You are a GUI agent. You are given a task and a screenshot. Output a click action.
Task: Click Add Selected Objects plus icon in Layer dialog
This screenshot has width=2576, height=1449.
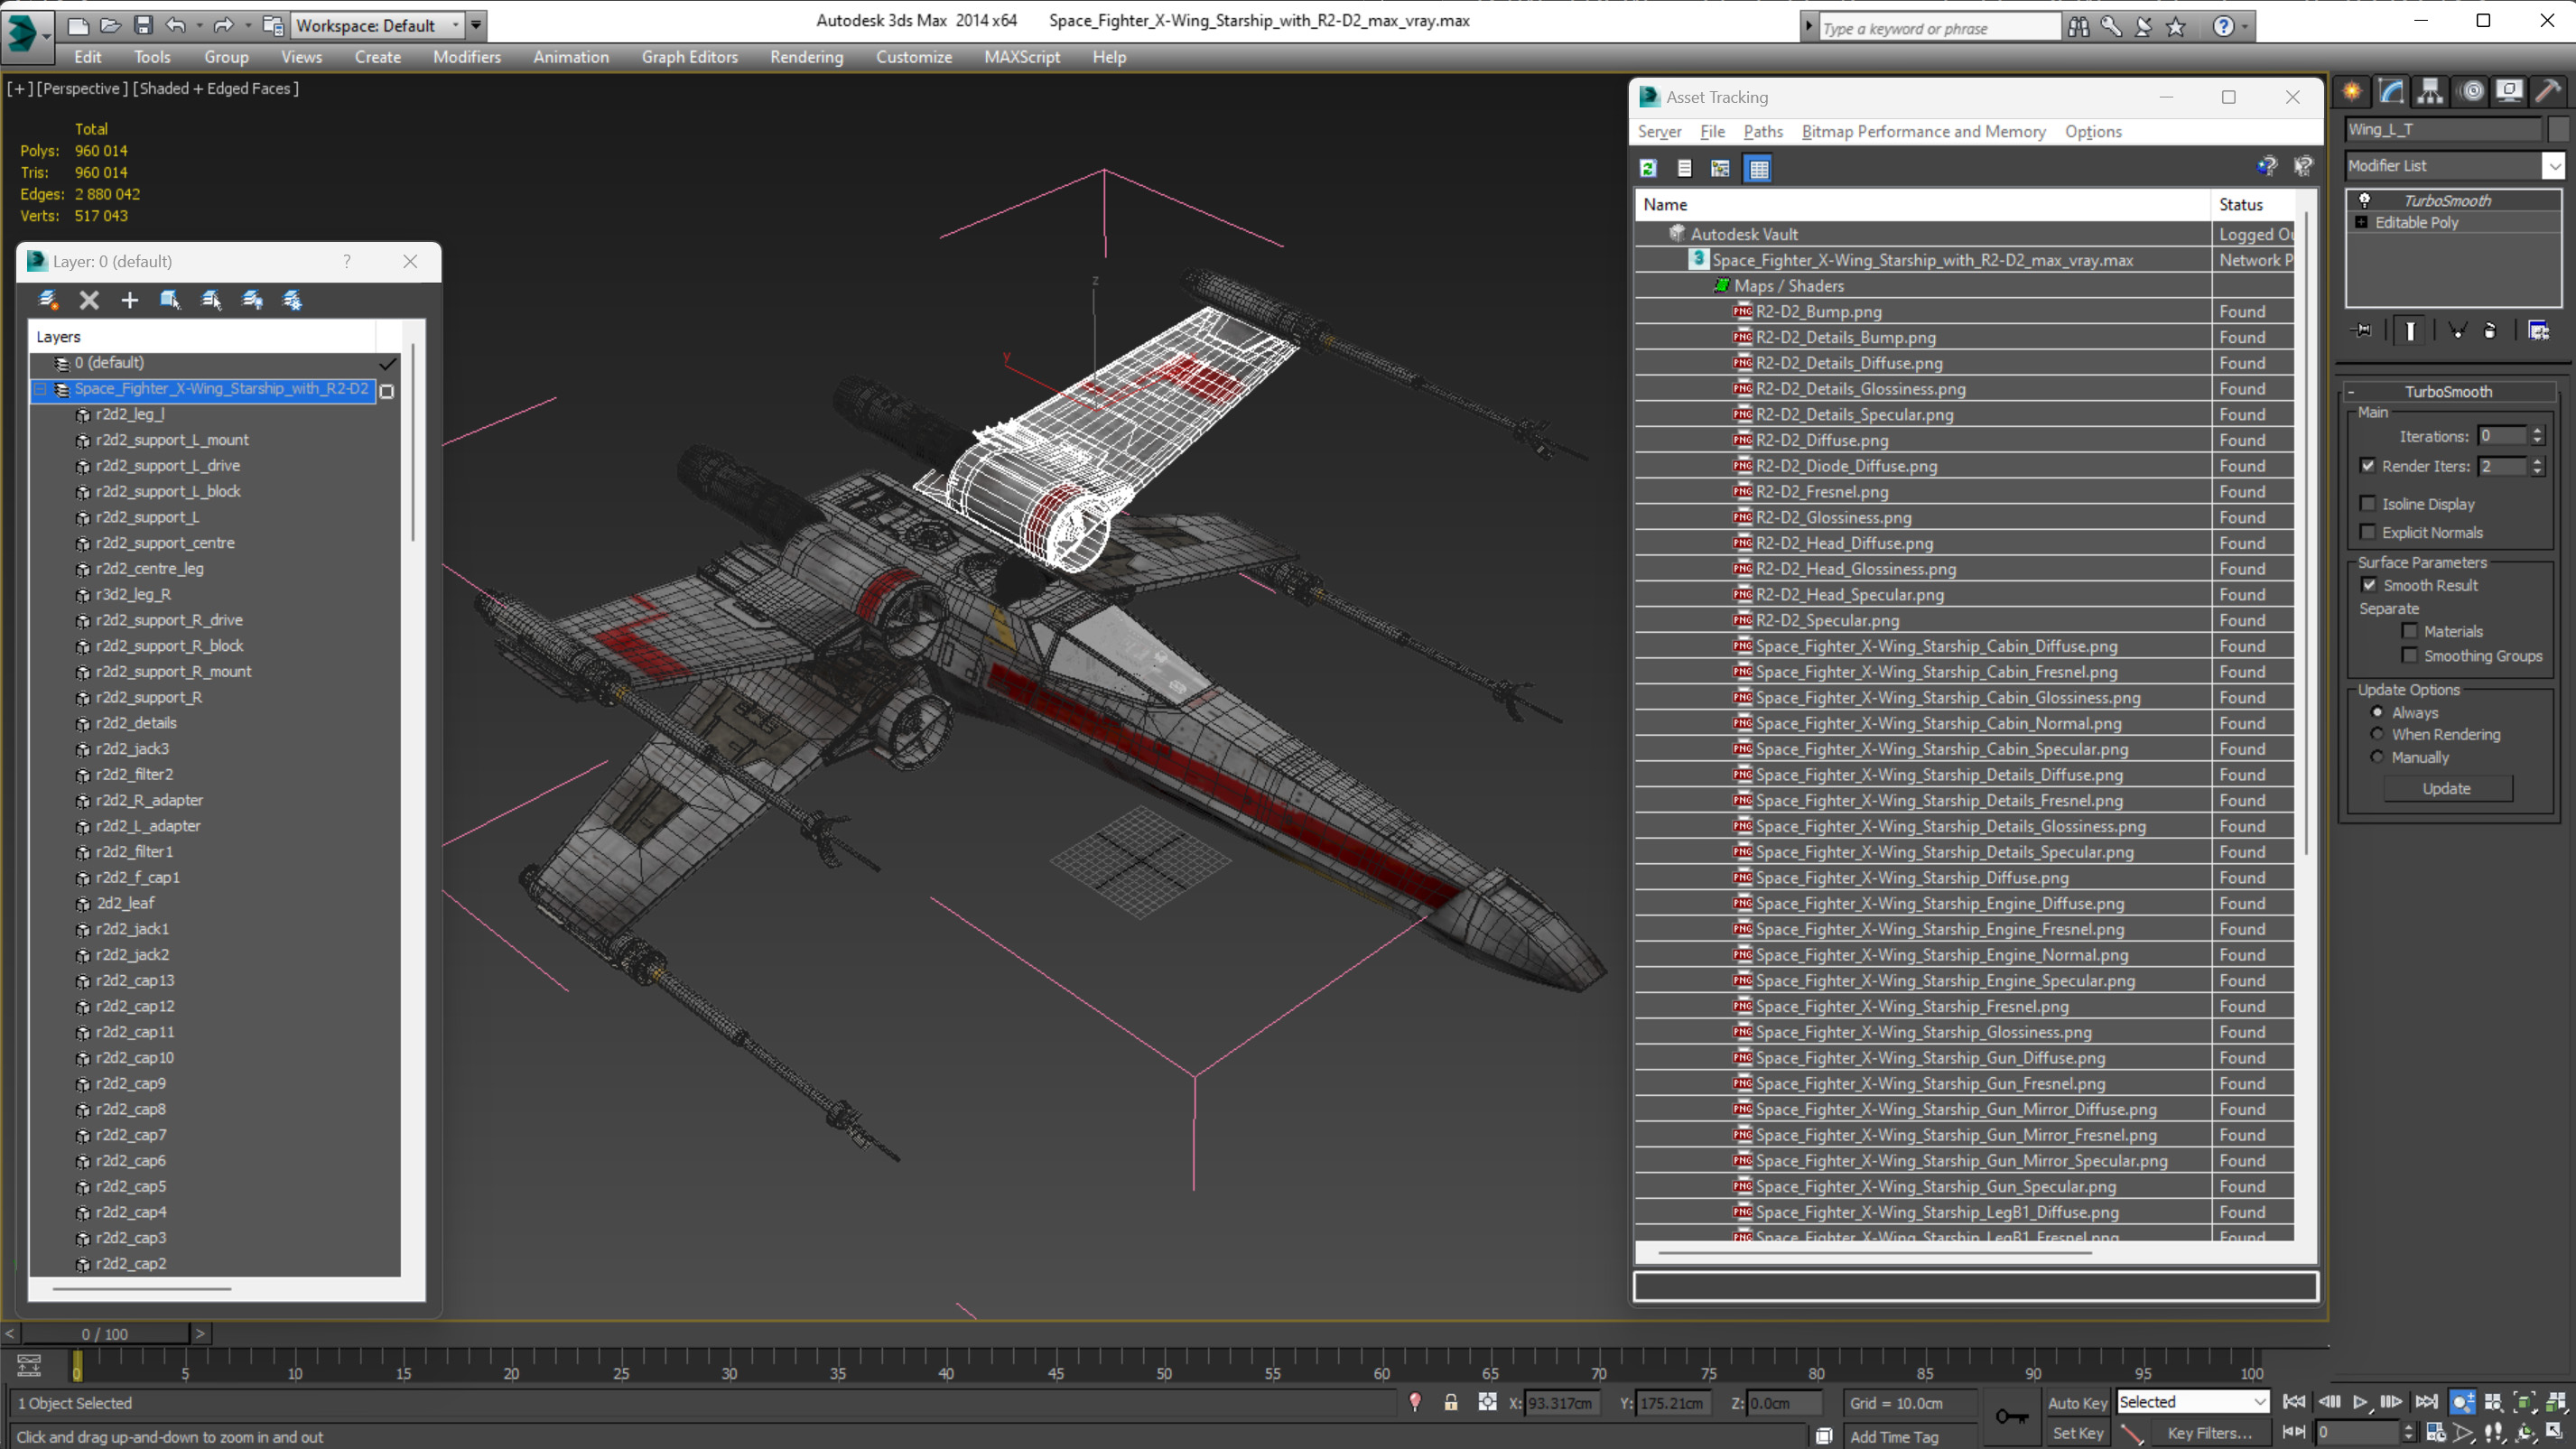(x=129, y=300)
